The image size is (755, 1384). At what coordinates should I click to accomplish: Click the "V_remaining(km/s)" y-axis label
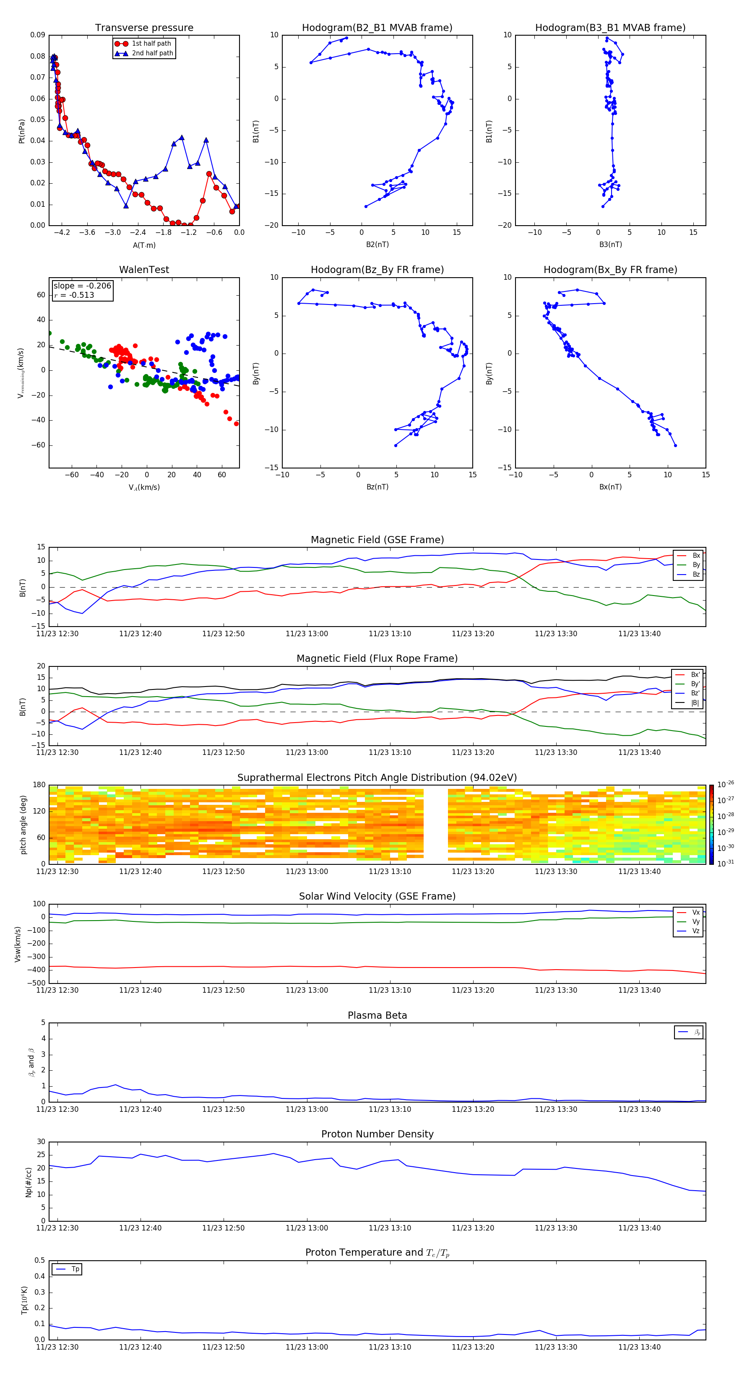tap(21, 373)
